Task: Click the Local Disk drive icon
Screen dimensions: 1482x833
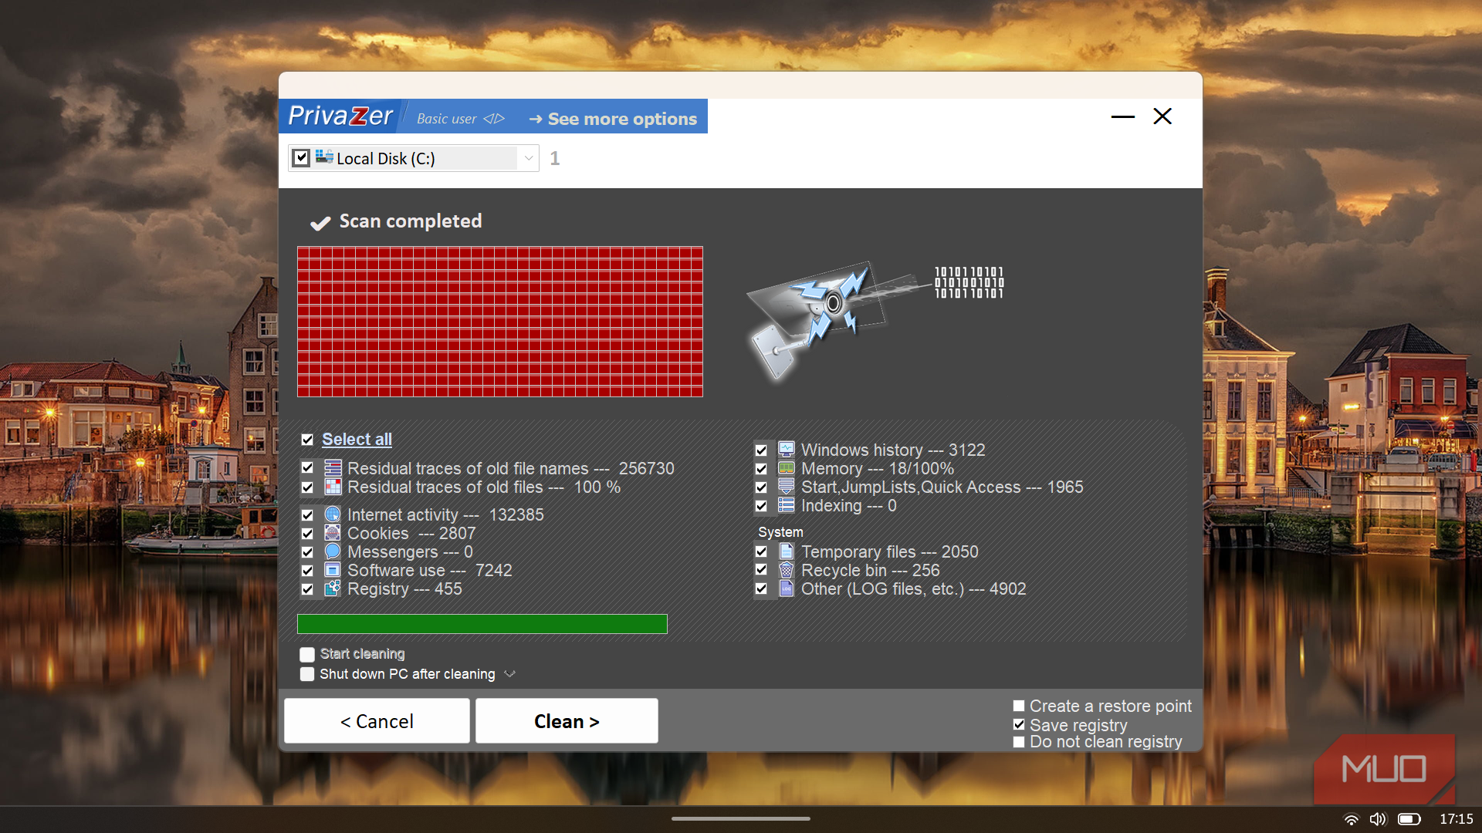Action: point(324,157)
